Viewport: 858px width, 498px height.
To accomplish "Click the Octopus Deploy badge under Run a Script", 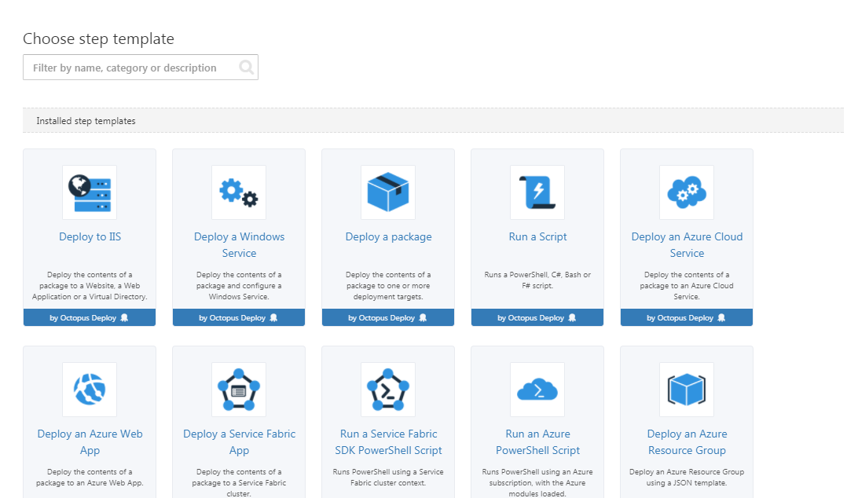I will coord(537,317).
